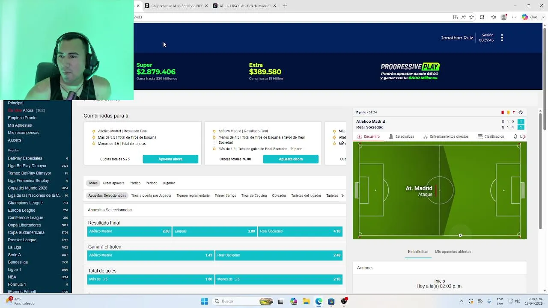Click the corner flag icon in scoreboard
The image size is (548, 308).
coord(514,113)
